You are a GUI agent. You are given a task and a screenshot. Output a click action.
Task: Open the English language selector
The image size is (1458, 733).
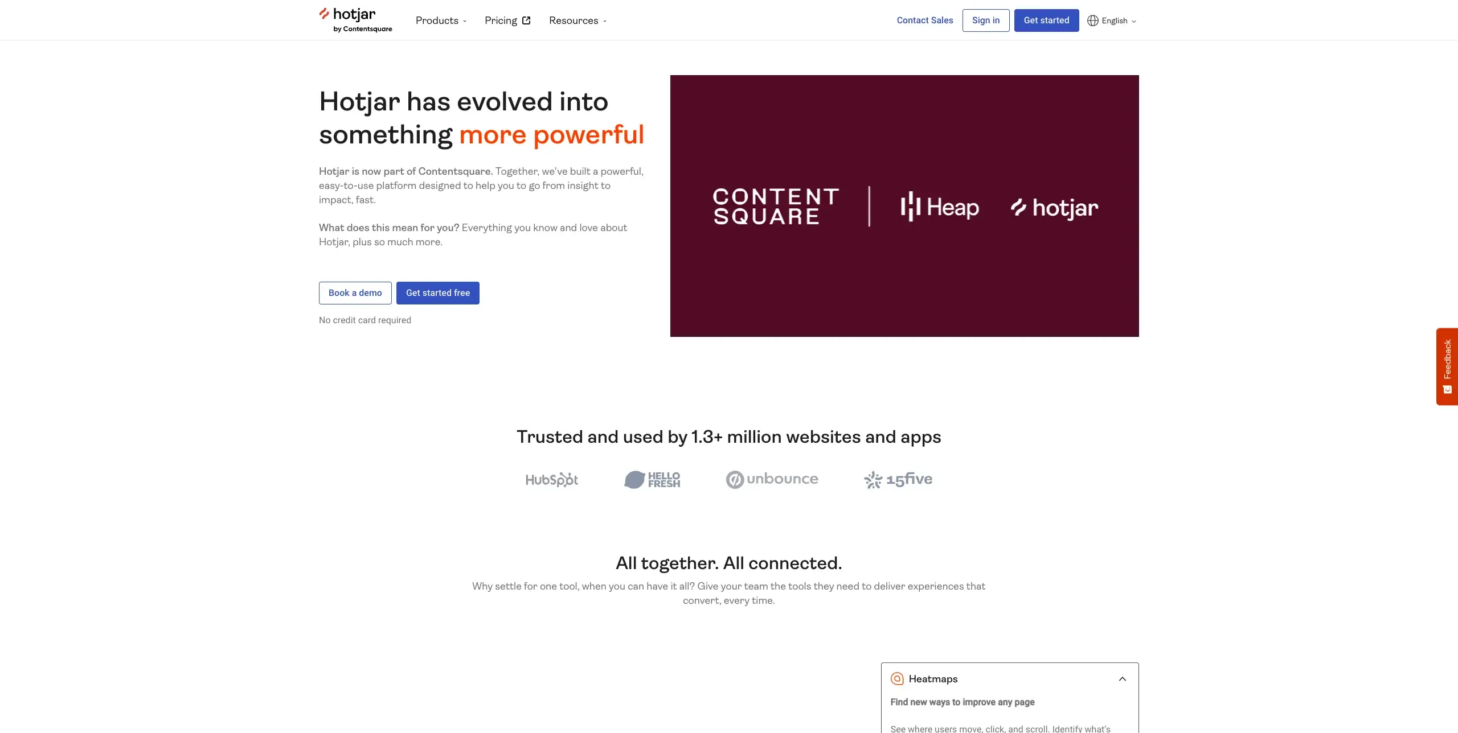click(x=1112, y=20)
